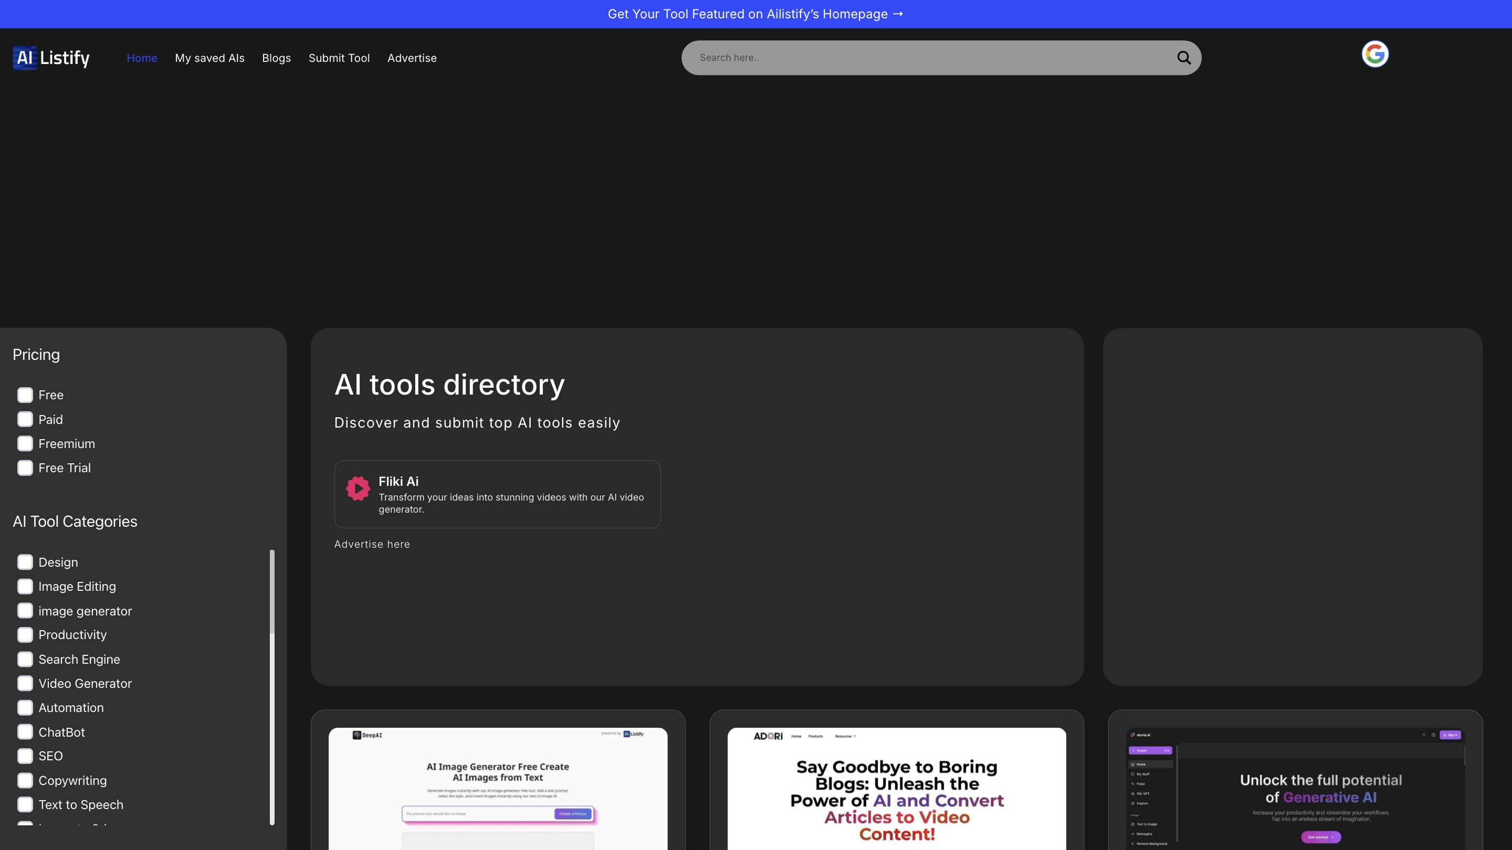The width and height of the screenshot is (1512, 850).
Task: Click the Text to Image icon in eluna.ai card
Action: (1133, 824)
